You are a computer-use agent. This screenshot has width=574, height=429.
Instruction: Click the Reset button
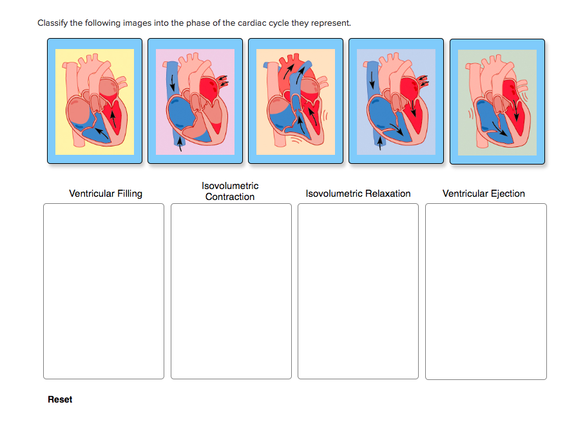pos(60,399)
